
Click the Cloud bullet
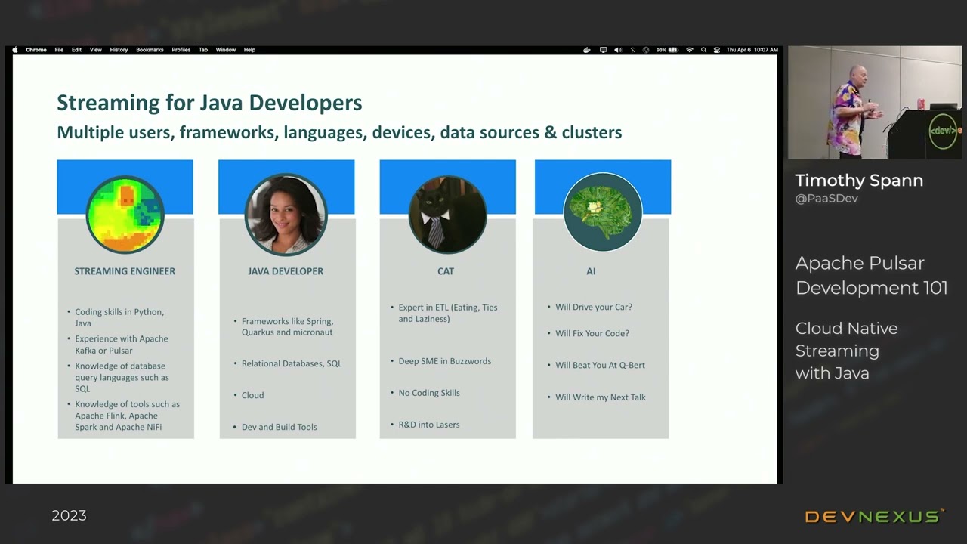252,395
